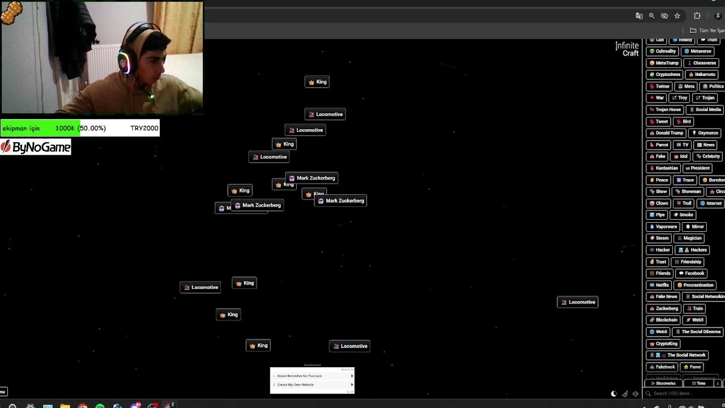Open the browser profile avatar

point(718,16)
